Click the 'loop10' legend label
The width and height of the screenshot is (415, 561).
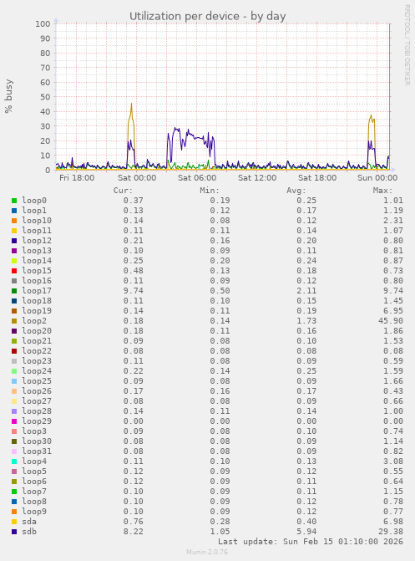[x=37, y=221]
